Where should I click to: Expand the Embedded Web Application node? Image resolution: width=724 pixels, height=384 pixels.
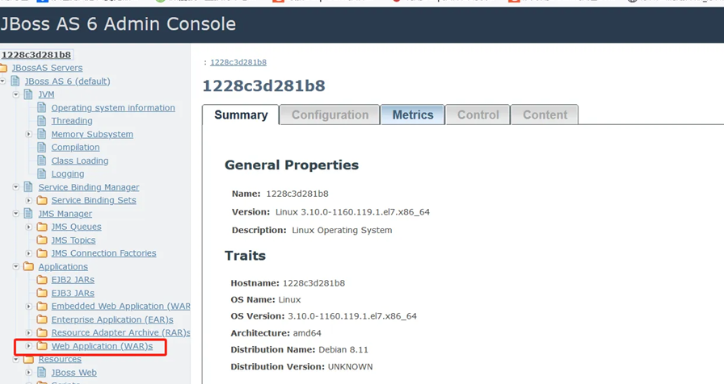click(x=28, y=306)
